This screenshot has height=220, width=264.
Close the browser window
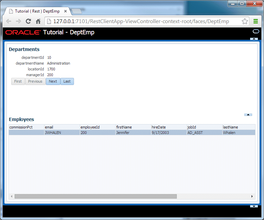(x=254, y=3)
